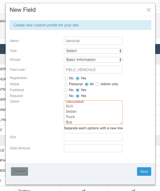Click the Size input field
Screen dimensions: 160x191
pos(93,137)
